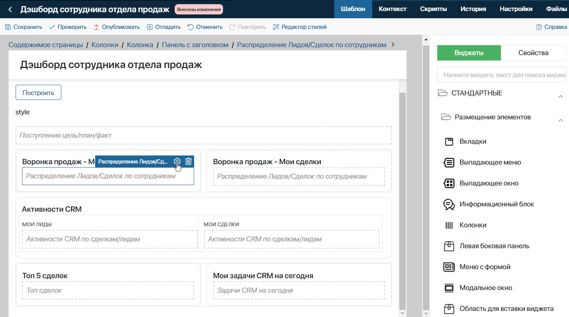The width and height of the screenshot is (569, 317).
Task: Click the Колонки widget icon
Action: [449, 225]
